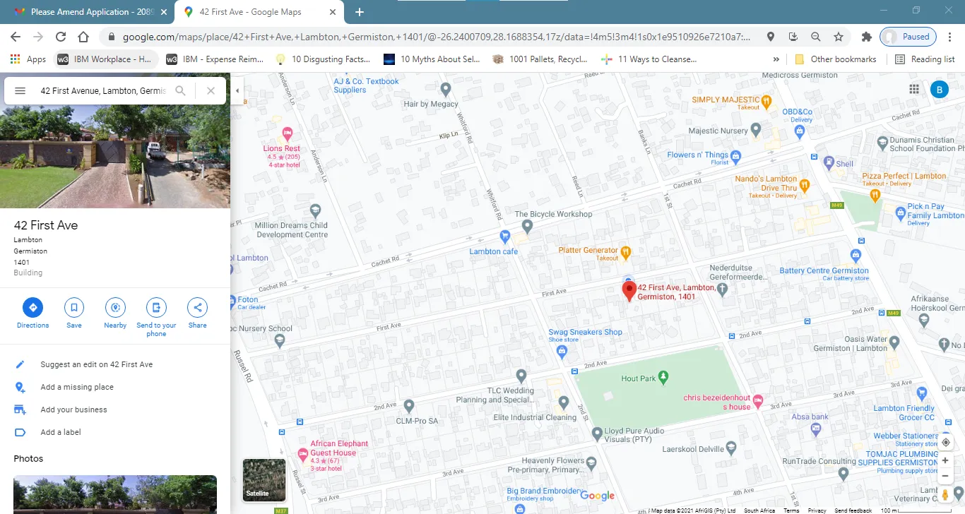Select the Lions Rest hotel marker
965x514 pixels.
[288, 133]
